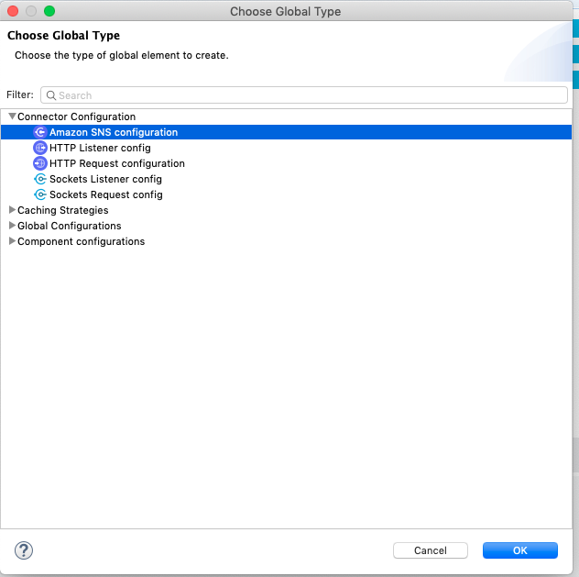Select the Sockets Listener config entry
This screenshot has width=579, height=577.
pyautogui.click(x=105, y=179)
